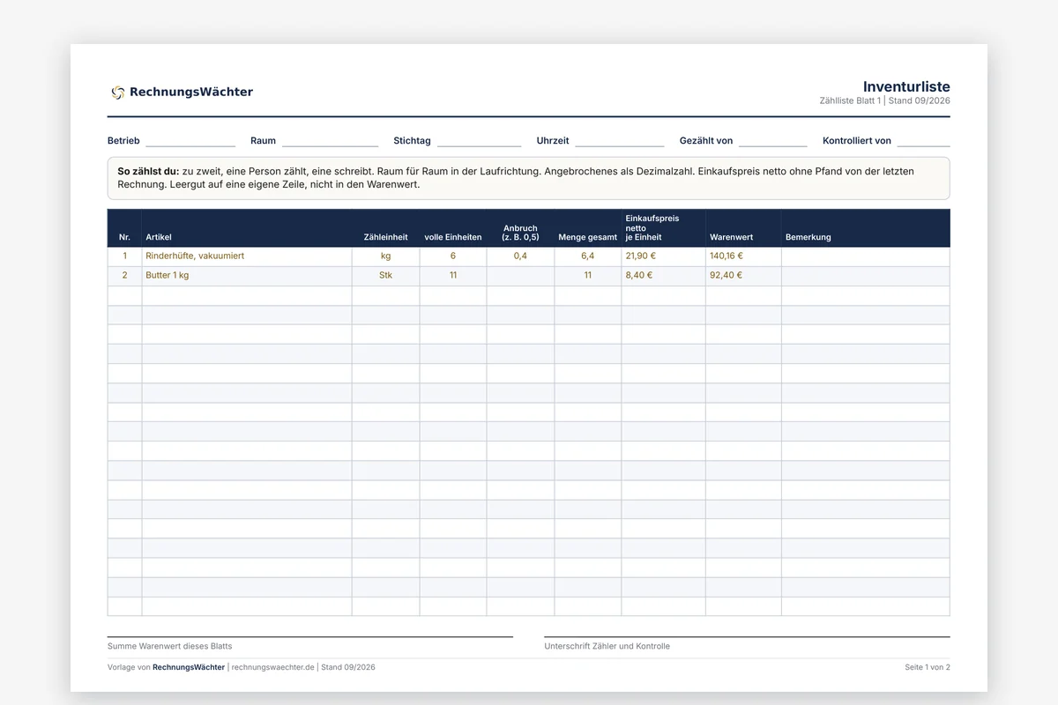This screenshot has width=1058, height=705.
Task: Click the footer RechnungsWächter brand text
Action: click(x=189, y=667)
